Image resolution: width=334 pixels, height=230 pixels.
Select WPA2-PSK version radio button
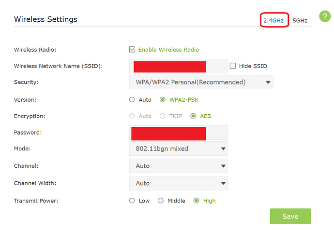point(163,100)
